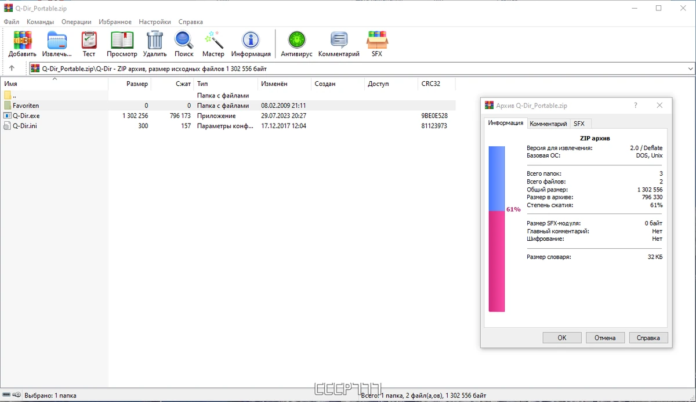Switch to the Комментарий tab in dialog
The height and width of the screenshot is (402, 696).
point(548,124)
